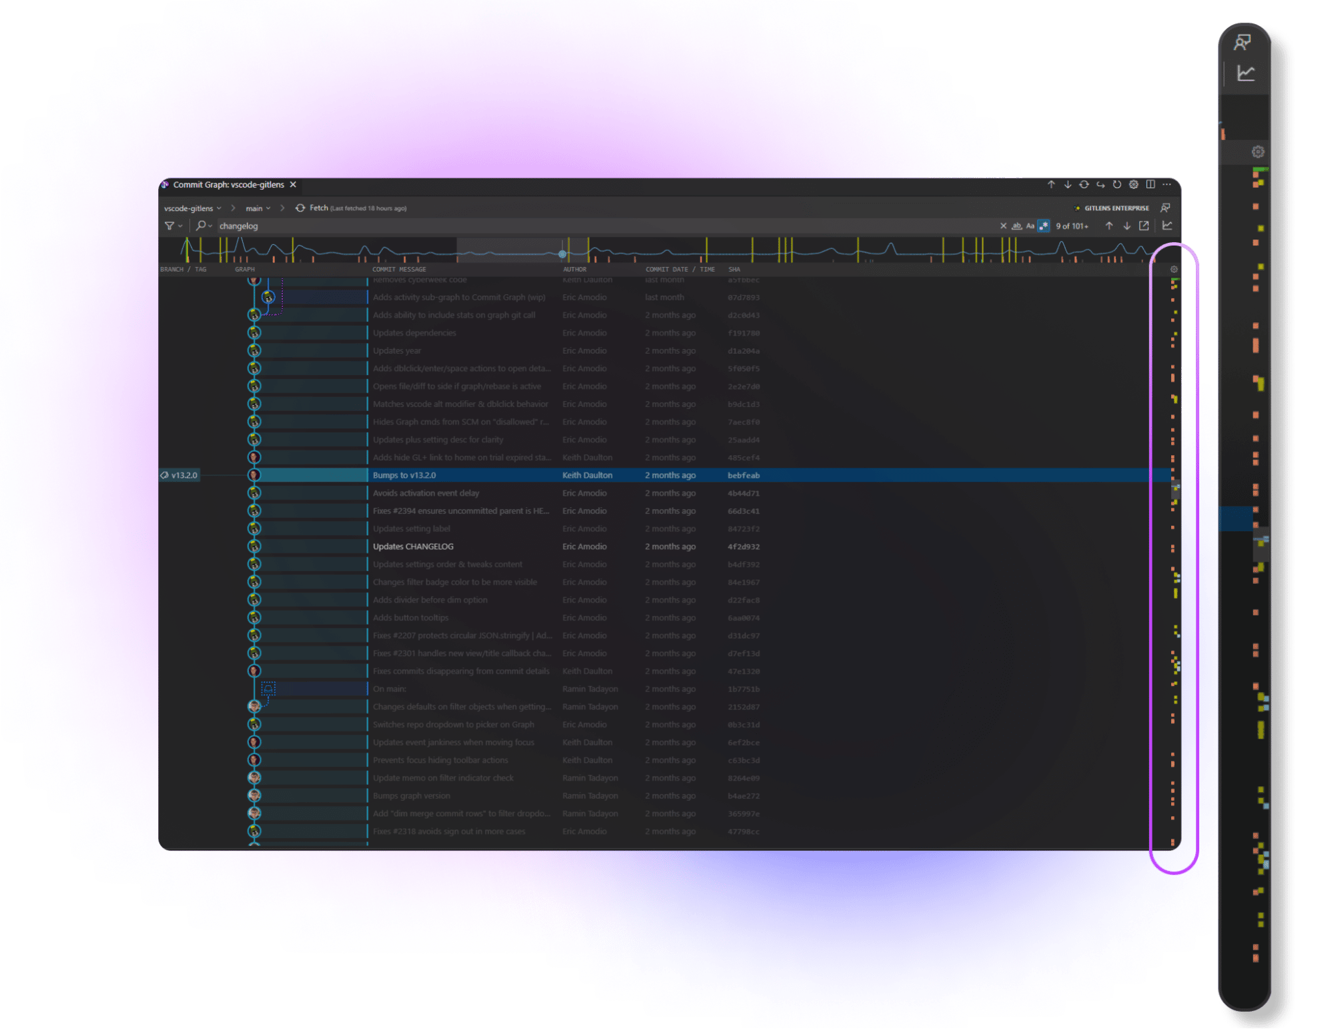Click the pull (down arrow) title icon
Image resolution: width=1334 pixels, height=1029 pixels.
coord(1068,185)
